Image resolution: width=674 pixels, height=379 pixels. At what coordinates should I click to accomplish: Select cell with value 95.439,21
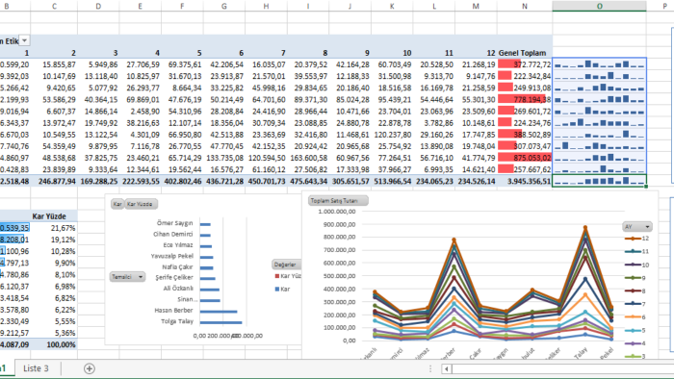[x=392, y=100]
